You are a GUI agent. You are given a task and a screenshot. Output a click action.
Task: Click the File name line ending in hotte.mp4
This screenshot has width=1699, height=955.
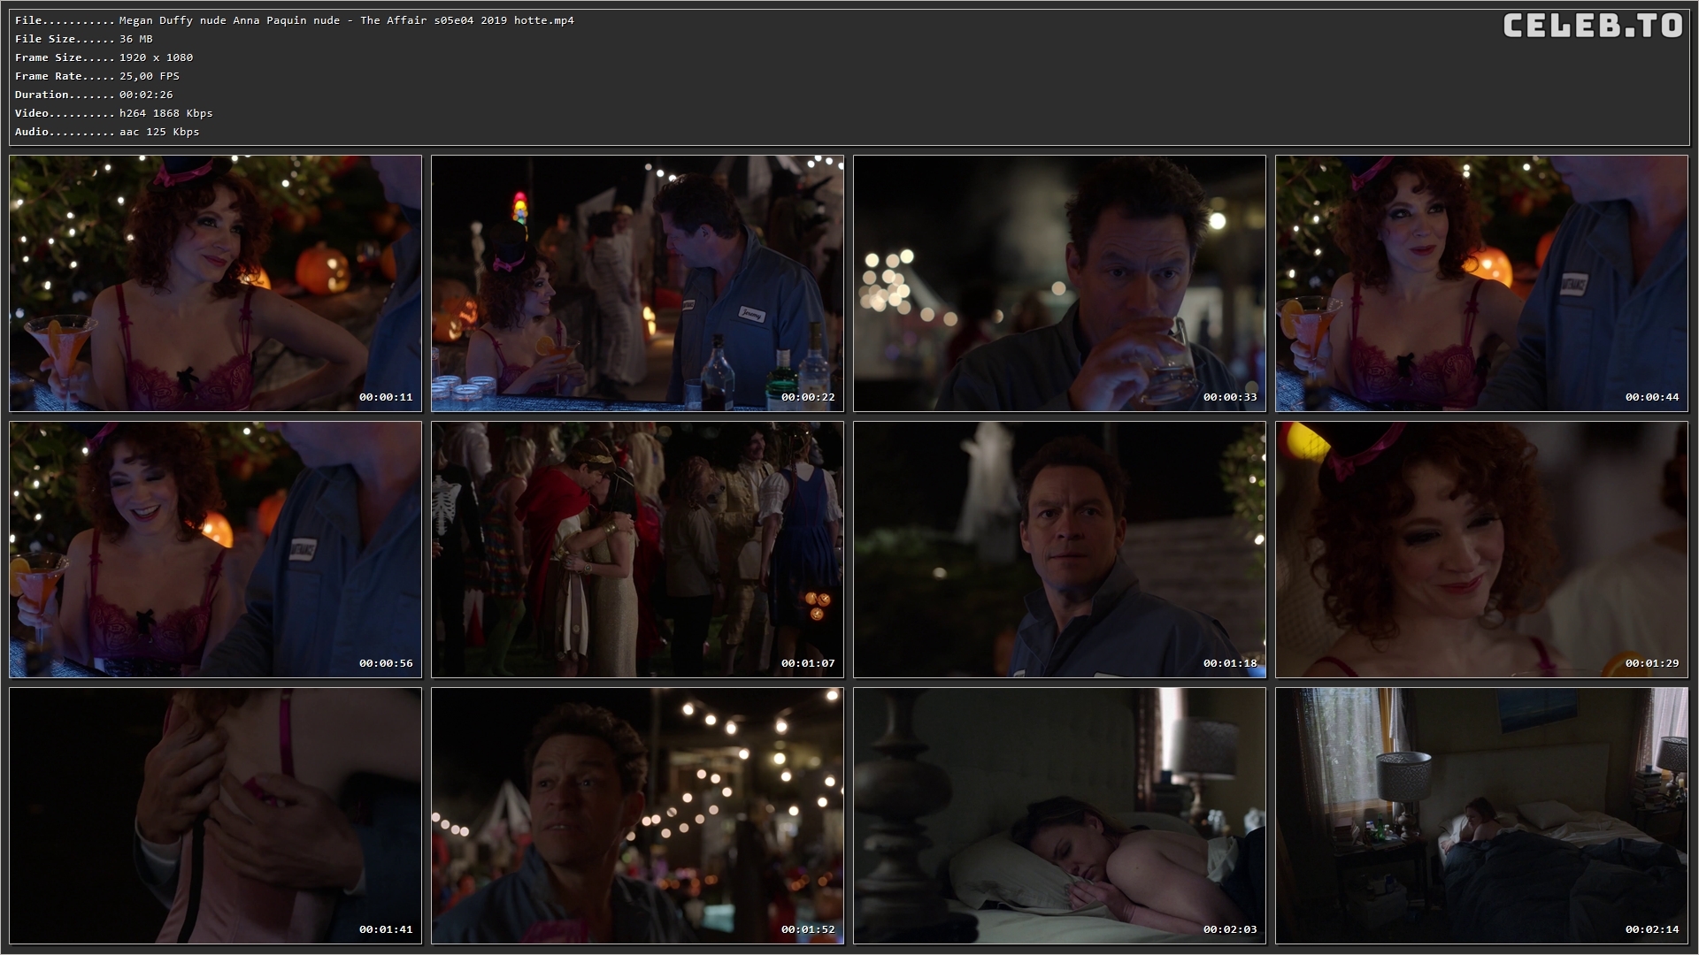pos(295,20)
